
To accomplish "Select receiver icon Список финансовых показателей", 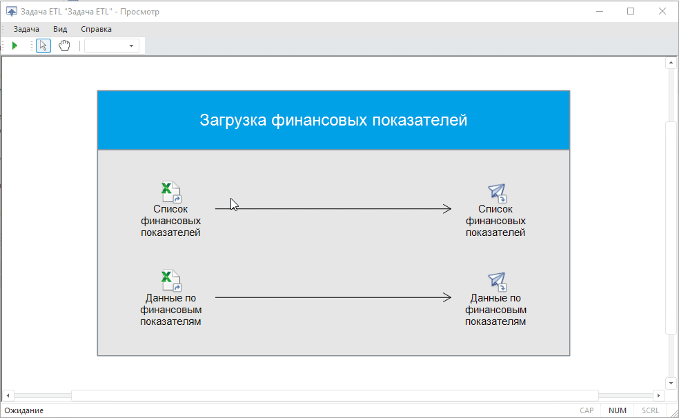I will pyautogui.click(x=497, y=193).
